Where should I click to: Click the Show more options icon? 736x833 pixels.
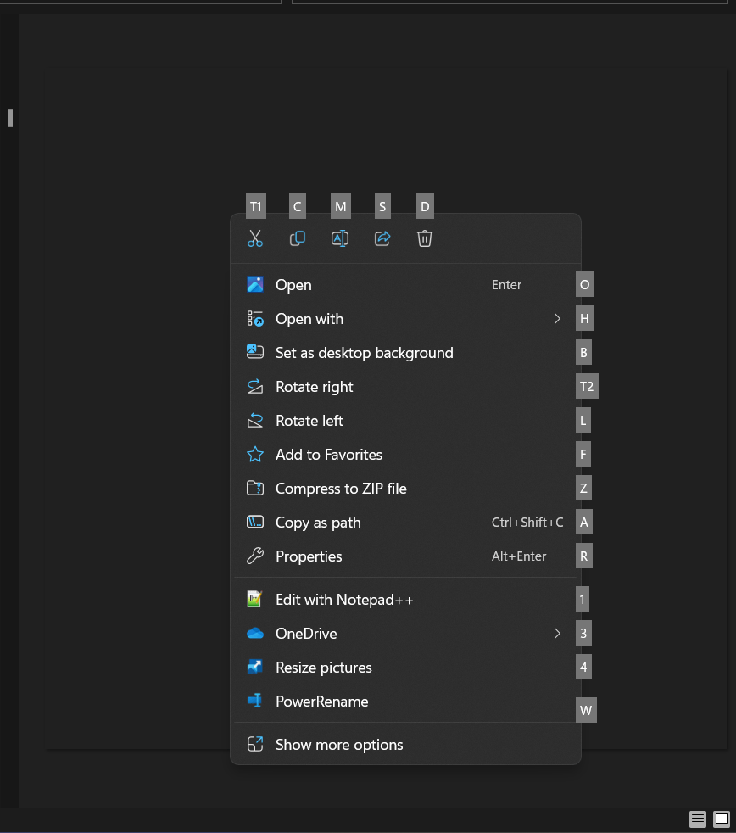(255, 744)
